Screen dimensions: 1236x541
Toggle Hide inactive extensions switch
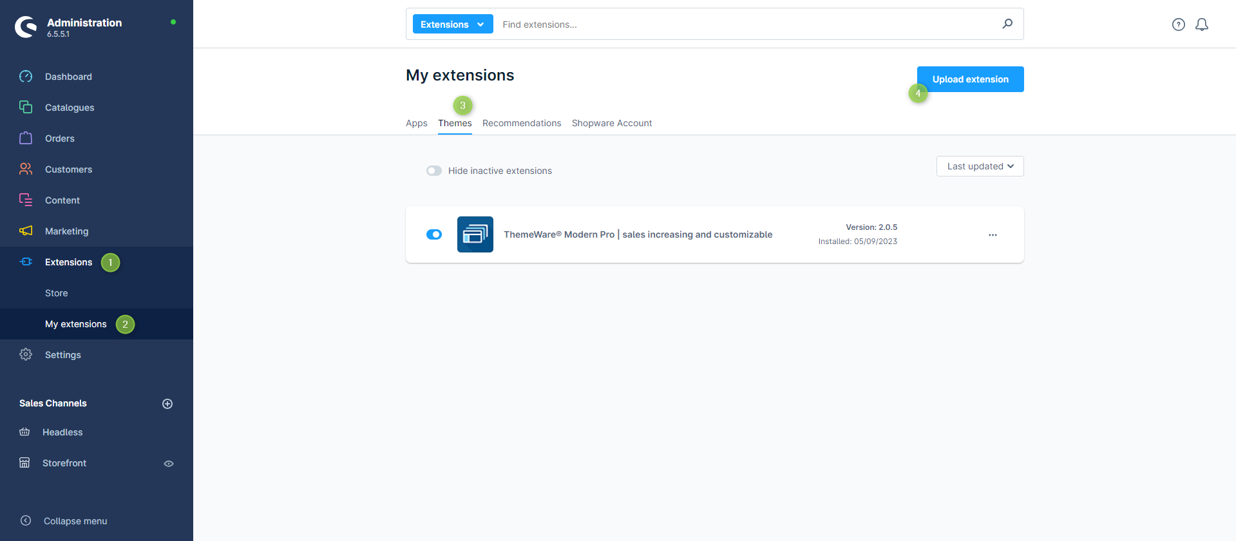[x=434, y=171]
